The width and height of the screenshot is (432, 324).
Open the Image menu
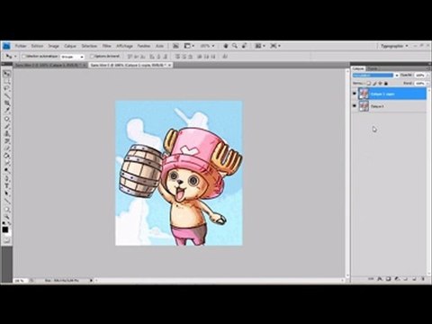point(54,46)
